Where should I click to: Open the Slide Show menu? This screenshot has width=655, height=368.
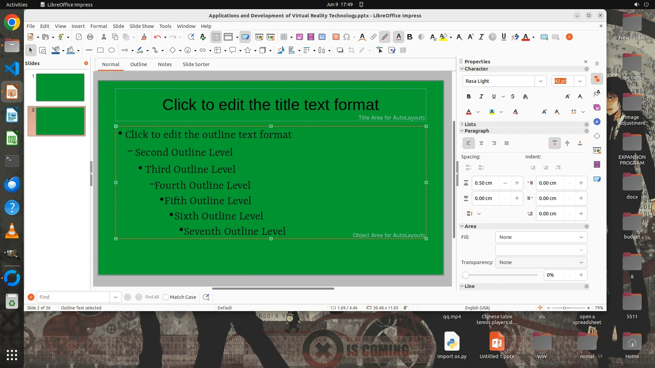pos(142,26)
